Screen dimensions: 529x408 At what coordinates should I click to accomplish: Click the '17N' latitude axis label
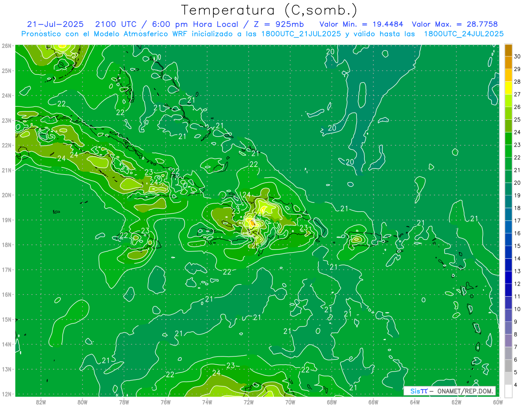(x=6, y=270)
